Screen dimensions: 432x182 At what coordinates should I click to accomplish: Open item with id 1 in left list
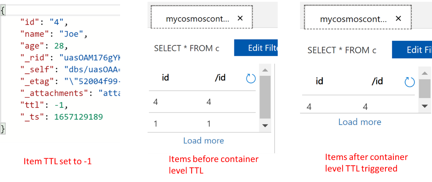(202, 123)
